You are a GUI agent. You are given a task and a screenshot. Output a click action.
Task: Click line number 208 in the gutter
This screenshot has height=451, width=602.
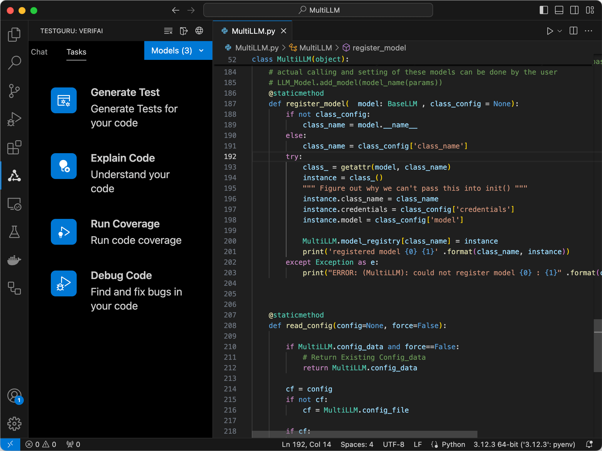[230, 325]
